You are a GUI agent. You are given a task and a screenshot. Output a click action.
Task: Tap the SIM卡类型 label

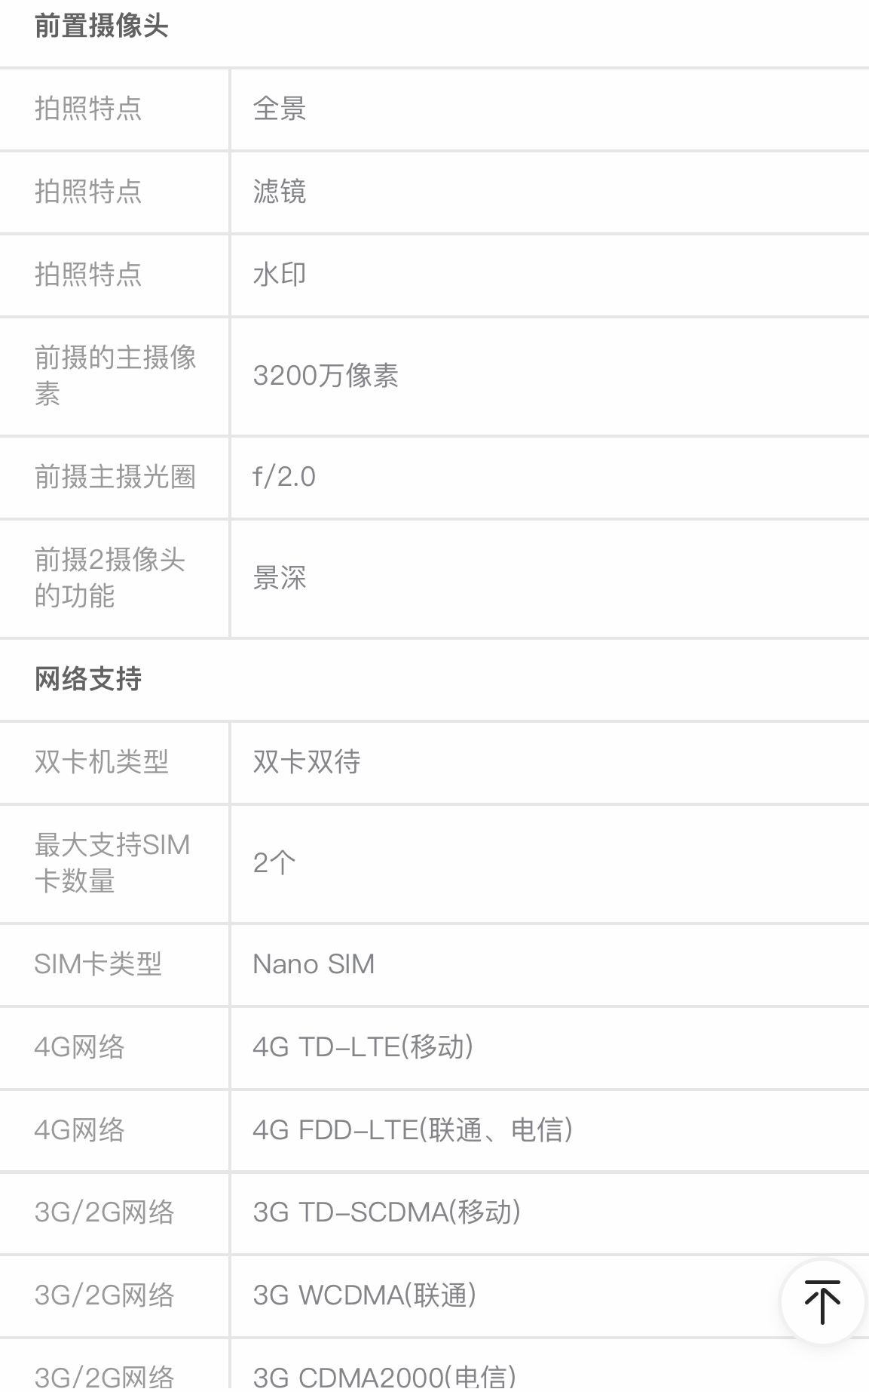coord(98,964)
